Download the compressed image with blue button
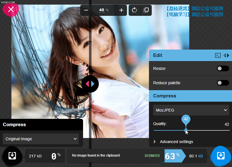 [221, 155]
